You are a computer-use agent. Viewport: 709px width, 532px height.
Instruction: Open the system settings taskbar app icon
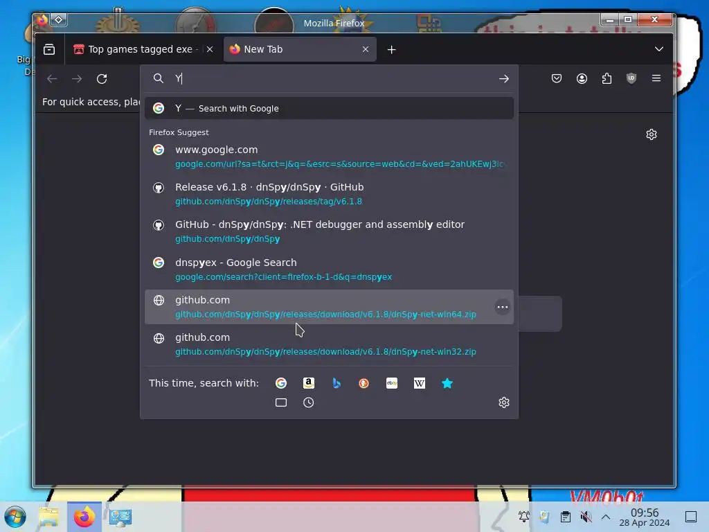pos(120,517)
